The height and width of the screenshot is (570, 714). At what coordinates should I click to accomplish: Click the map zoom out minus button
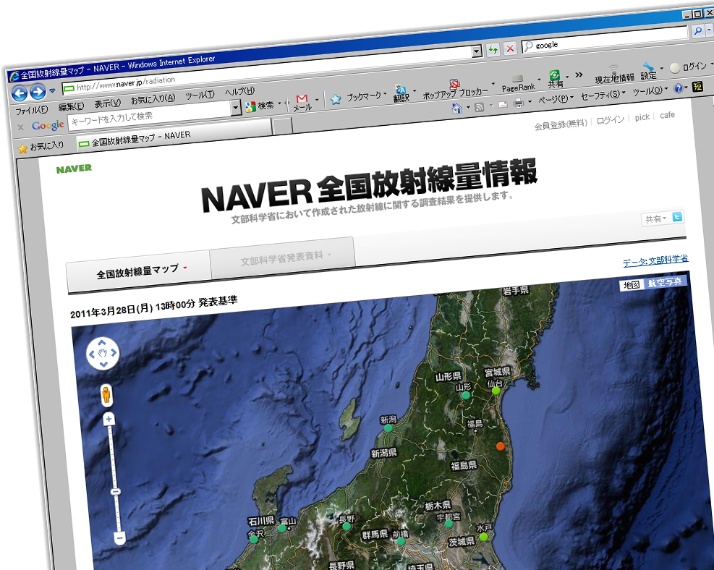119,537
